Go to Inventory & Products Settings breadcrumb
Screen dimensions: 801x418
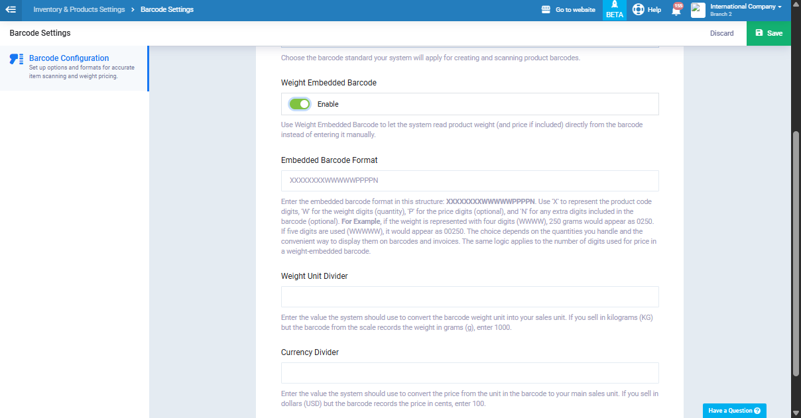click(79, 10)
